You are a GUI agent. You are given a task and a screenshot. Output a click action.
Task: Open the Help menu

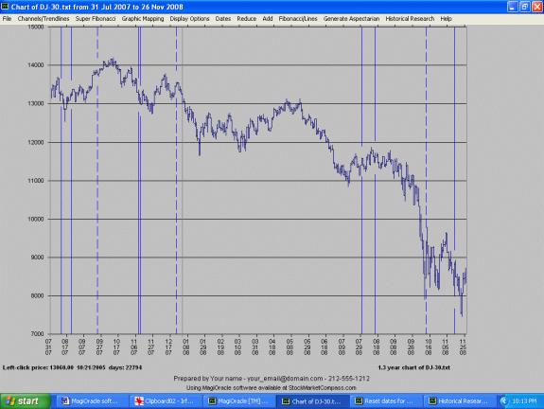pyautogui.click(x=446, y=19)
